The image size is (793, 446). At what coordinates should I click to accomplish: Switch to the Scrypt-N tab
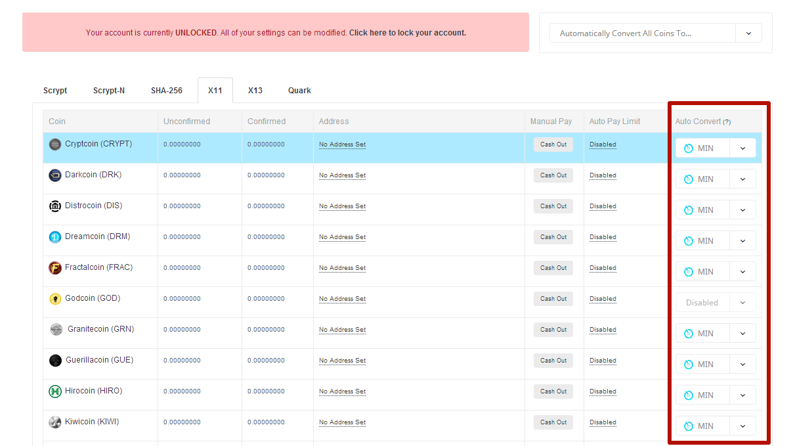(109, 91)
